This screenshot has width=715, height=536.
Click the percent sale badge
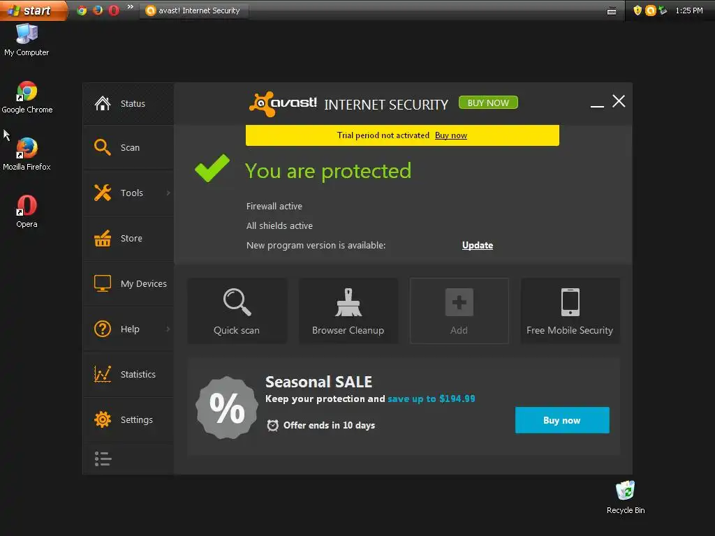coord(227,408)
